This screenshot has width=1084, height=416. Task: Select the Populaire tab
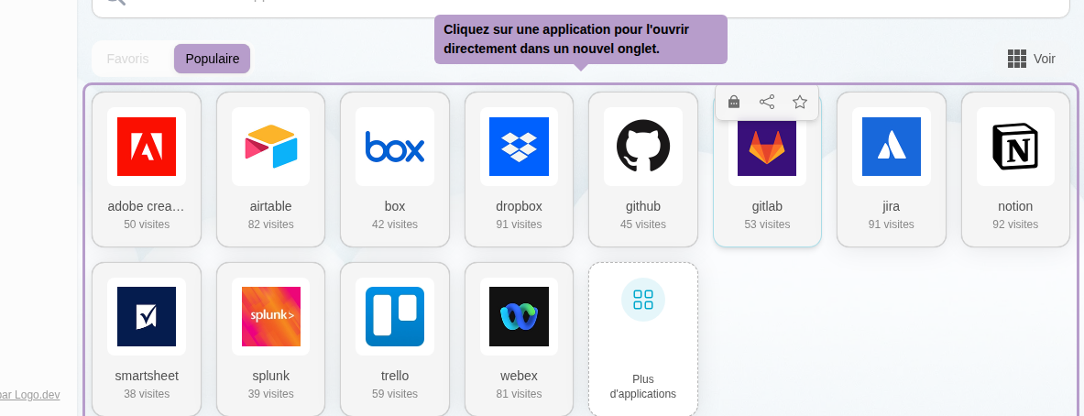pyautogui.click(x=212, y=59)
